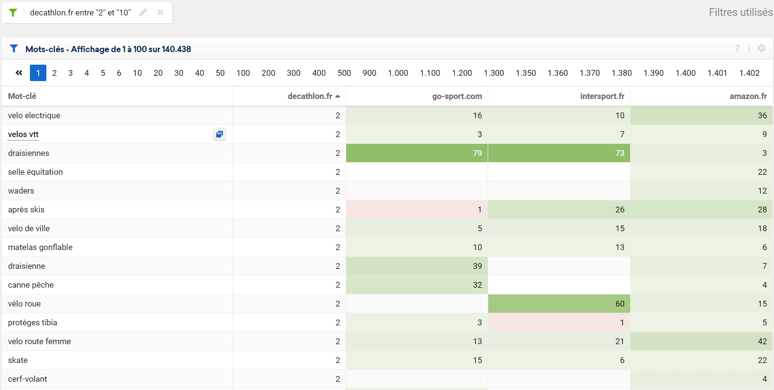Jump to pagination page 900
The height and width of the screenshot is (390, 774).
point(369,73)
